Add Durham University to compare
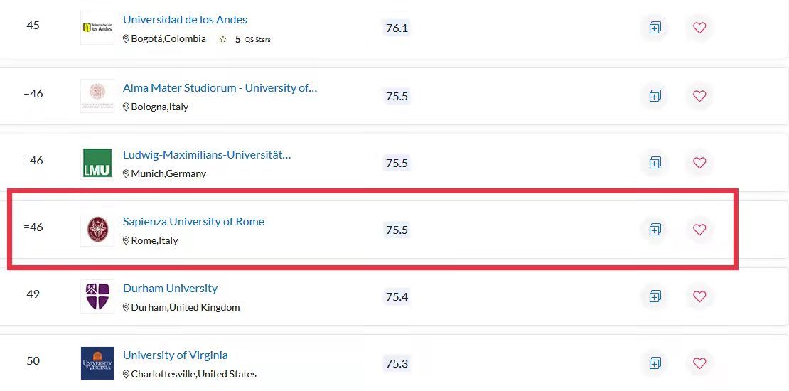Image resolution: width=789 pixels, height=391 pixels. (655, 296)
